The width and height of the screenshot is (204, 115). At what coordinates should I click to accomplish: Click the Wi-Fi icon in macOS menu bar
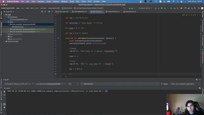point(173,1)
